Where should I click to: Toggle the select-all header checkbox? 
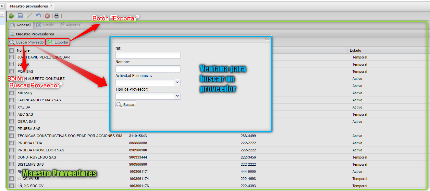click(x=12, y=50)
